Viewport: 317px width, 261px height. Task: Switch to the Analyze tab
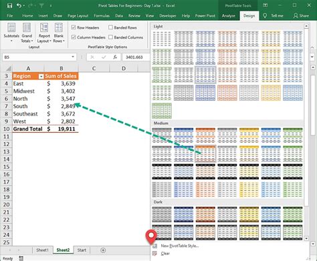229,16
